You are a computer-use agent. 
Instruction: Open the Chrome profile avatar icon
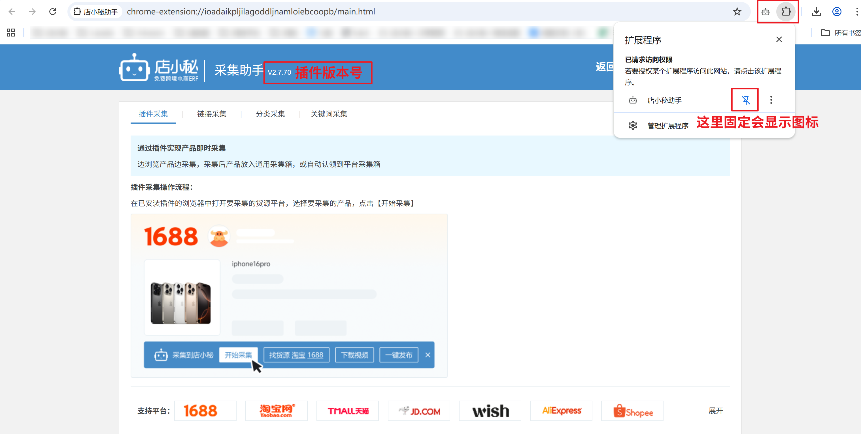[837, 12]
